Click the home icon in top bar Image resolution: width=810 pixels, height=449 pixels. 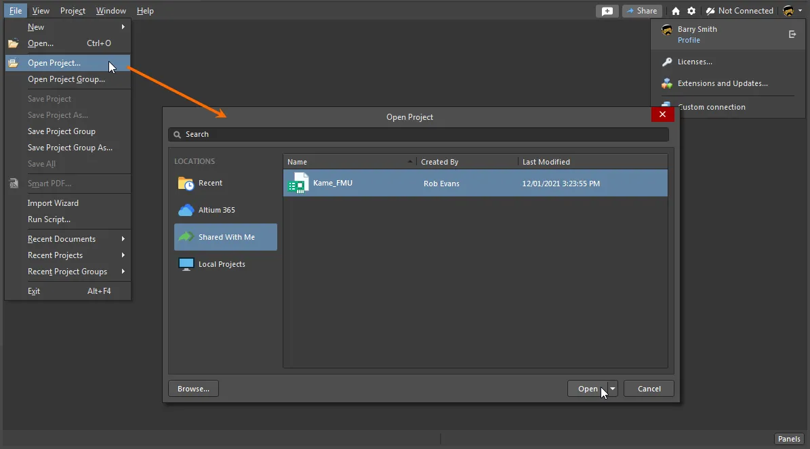[676, 11]
